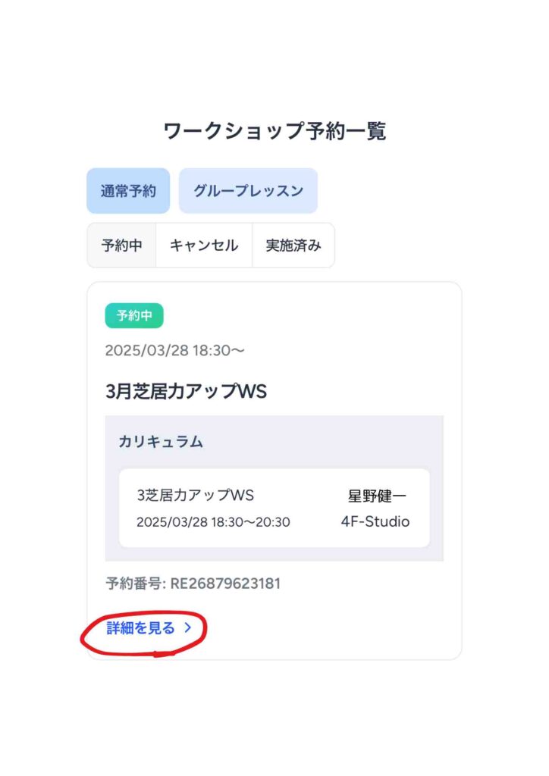The image size is (549, 776).
Task: Show the 実施済み filter tab
Action: (293, 246)
